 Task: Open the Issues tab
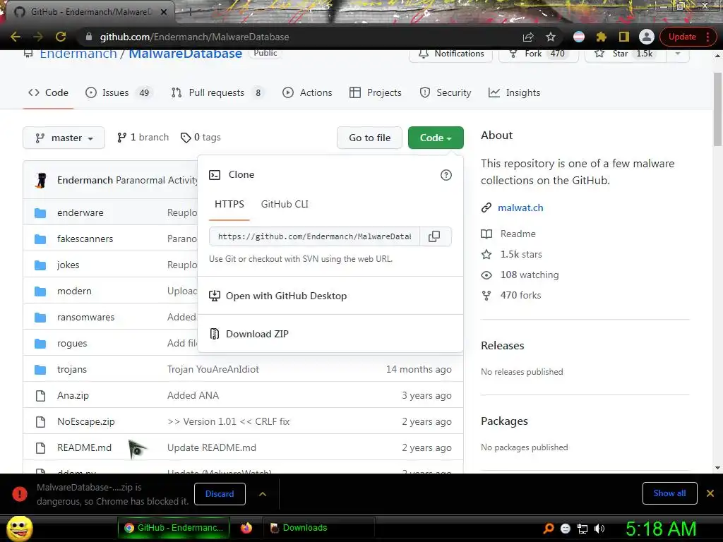(118, 92)
